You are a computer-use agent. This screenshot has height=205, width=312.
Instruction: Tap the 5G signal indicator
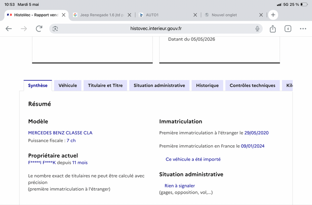click(286, 4)
